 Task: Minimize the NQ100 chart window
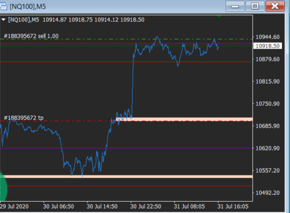pyautogui.click(x=235, y=6)
